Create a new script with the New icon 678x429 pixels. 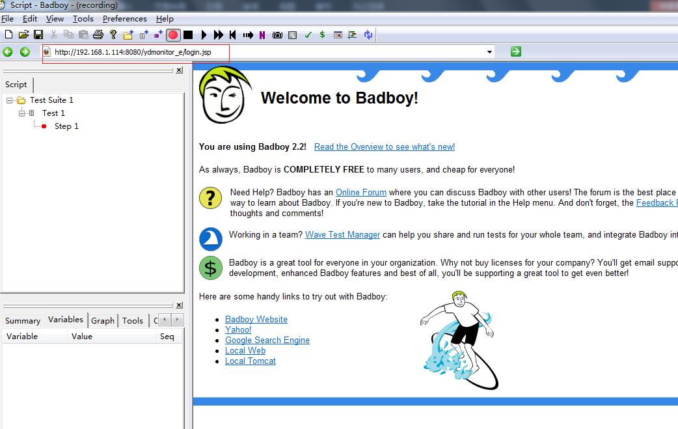pos(8,35)
